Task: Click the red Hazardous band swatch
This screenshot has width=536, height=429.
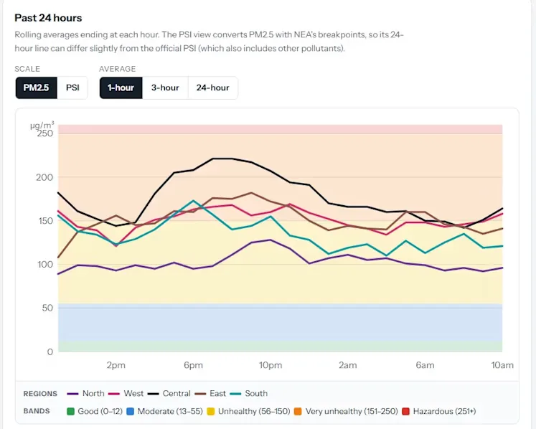Action: 405,411
